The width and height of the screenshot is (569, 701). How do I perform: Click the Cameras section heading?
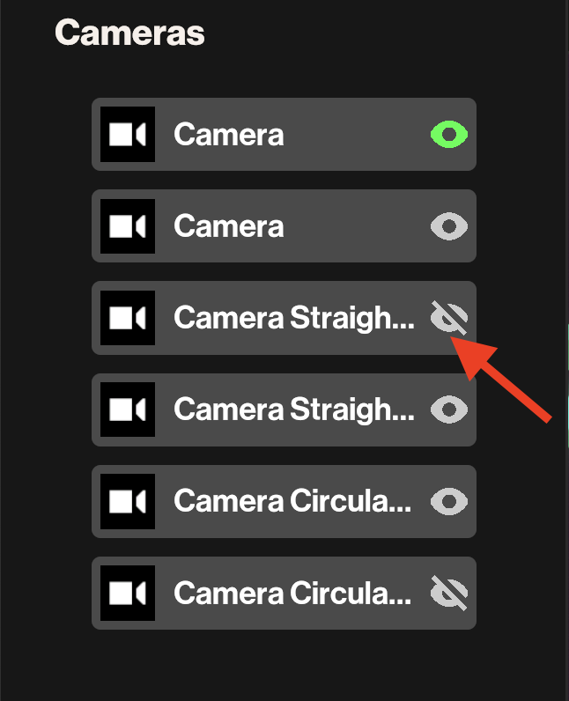pos(129,33)
